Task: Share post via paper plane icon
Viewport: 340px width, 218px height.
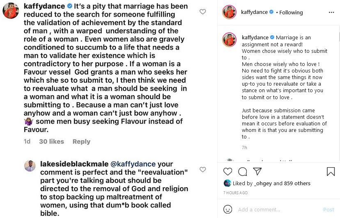Action: pos(257,172)
